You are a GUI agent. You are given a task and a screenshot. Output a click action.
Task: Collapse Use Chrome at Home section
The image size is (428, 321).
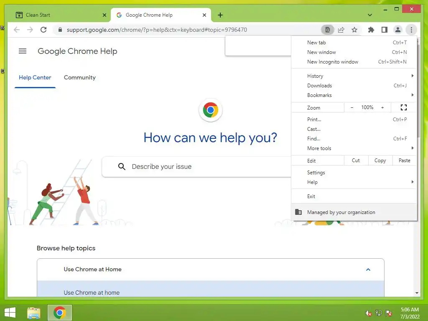tap(368, 270)
